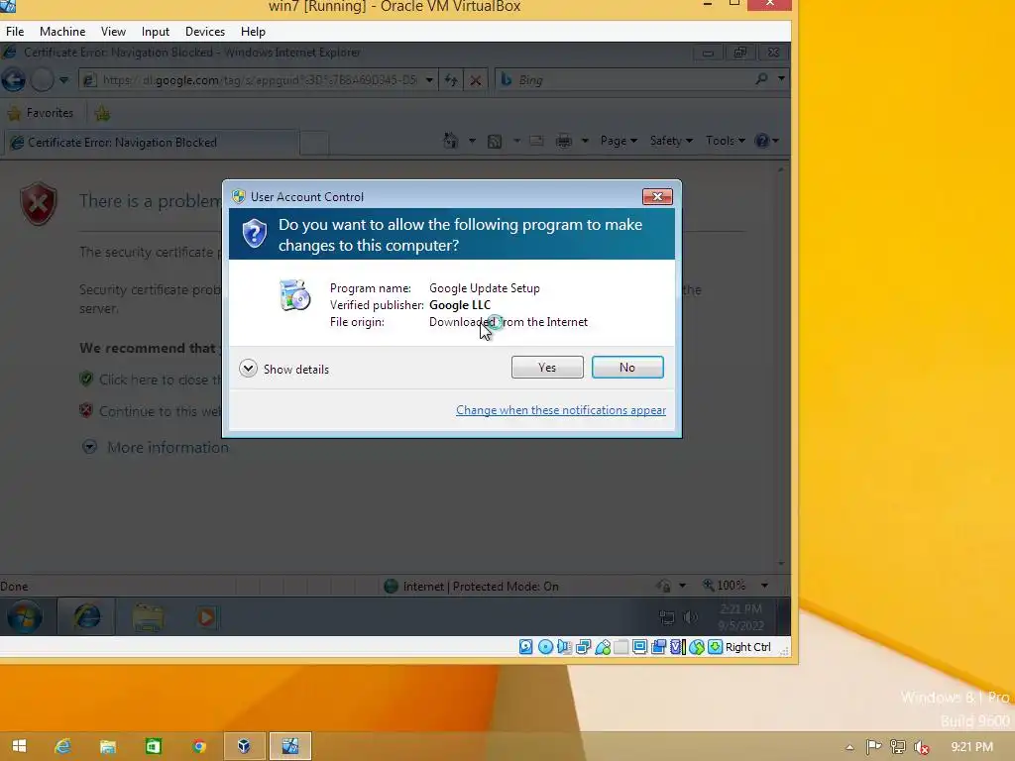Image resolution: width=1015 pixels, height=761 pixels.
Task: Open Windows Explorer in Windows 7 taskbar
Action: click(148, 616)
